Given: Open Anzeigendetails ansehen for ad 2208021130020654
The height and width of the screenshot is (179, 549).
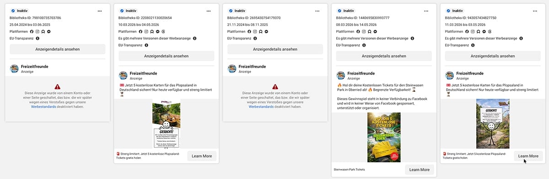Looking at the screenshot, I should coord(167,56).
